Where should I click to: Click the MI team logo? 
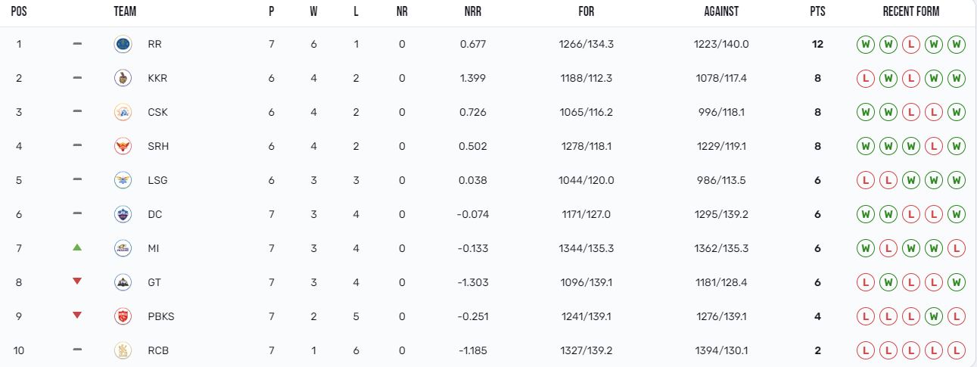click(122, 248)
